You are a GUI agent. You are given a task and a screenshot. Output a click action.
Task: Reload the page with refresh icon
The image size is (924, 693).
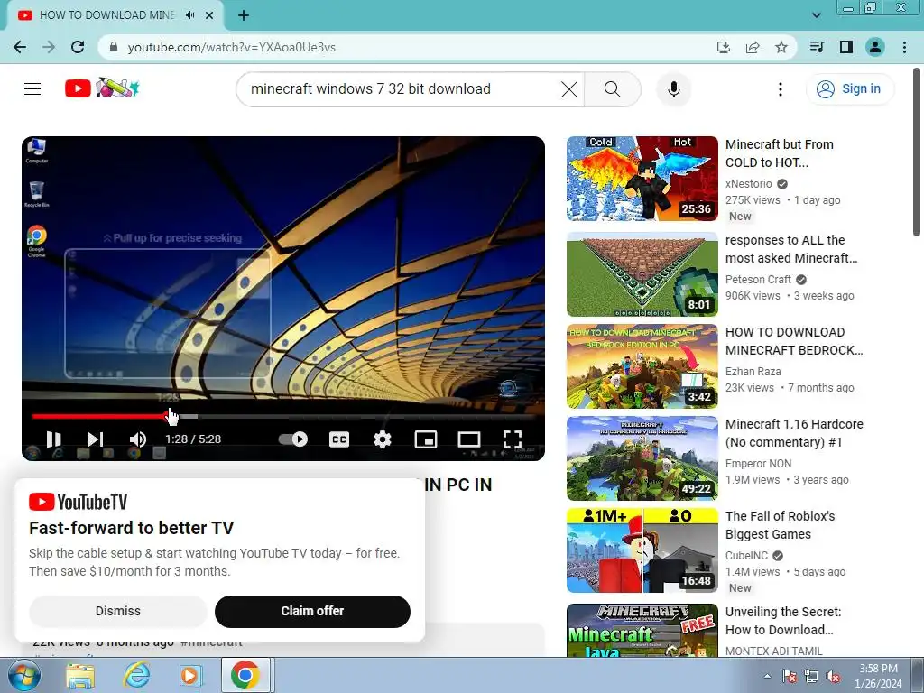78,47
